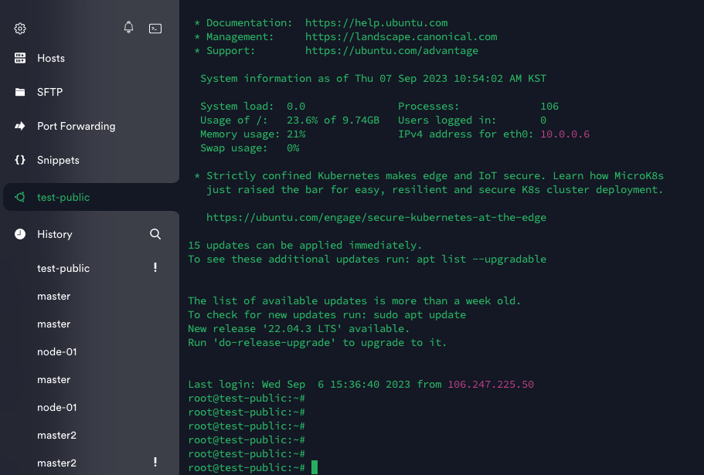704x475 pixels.
Task: Click the "New release '22.04.3 LTS' available" line
Action: [298, 329]
